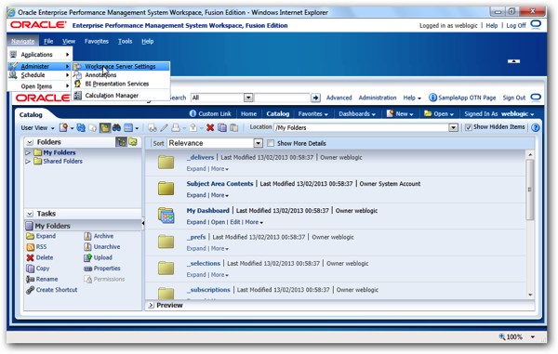Viewport: 558px width, 354px height.
Task: Click Edit link under My Dashboard
Action: [x=235, y=222]
